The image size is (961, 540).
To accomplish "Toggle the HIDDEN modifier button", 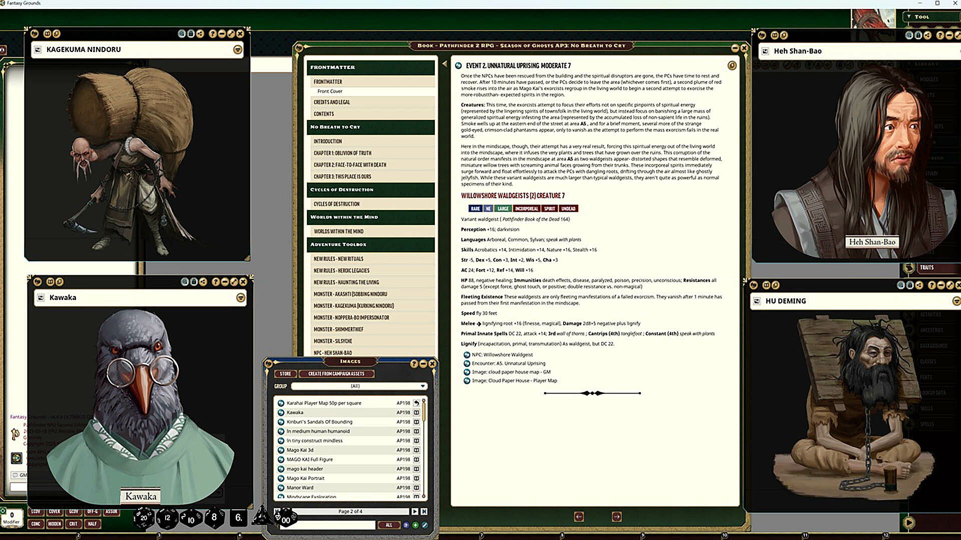I will click(x=54, y=524).
